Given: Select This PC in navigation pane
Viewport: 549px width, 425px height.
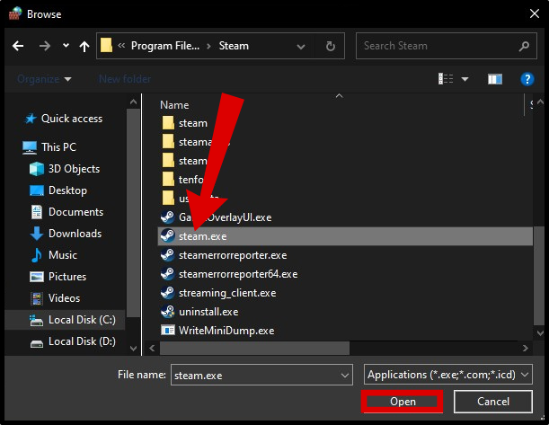Looking at the screenshot, I should click(58, 147).
